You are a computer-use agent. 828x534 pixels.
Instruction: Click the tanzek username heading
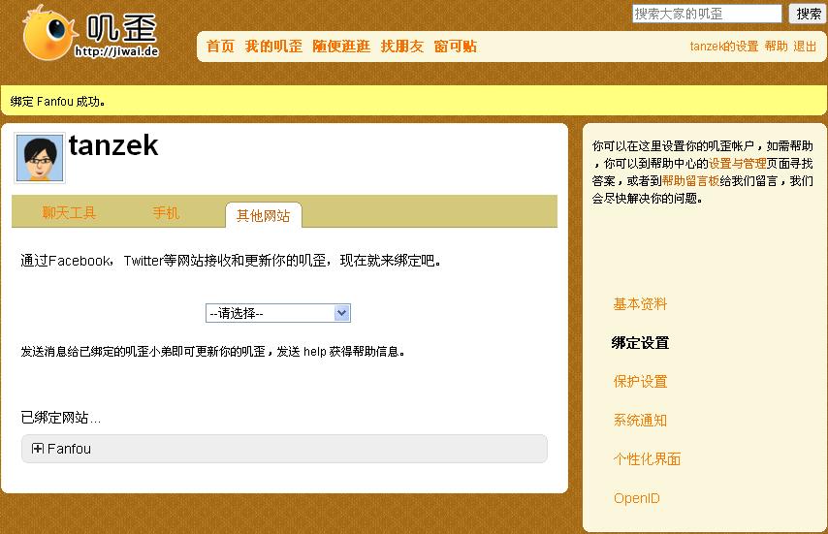tap(113, 145)
